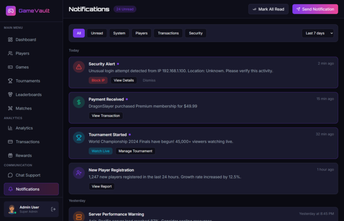344x221 pixels.
Task: Click the New Player Registration user-plus icon
Action: point(79,173)
